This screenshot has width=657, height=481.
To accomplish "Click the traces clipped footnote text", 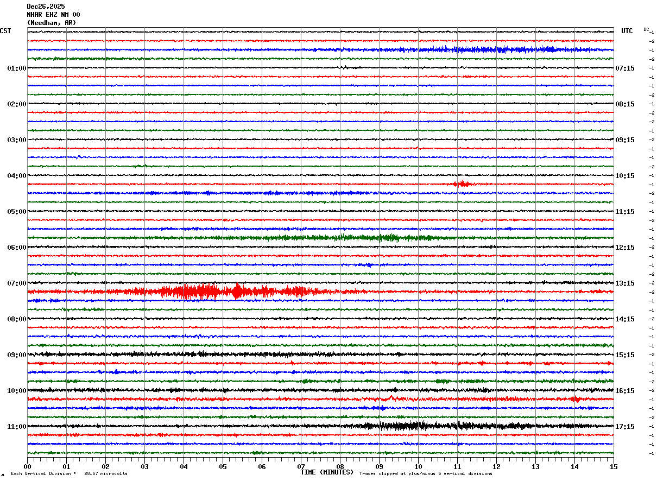I will pyautogui.click(x=426, y=474).
